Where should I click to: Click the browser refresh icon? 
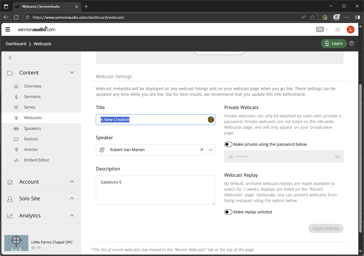16,17
